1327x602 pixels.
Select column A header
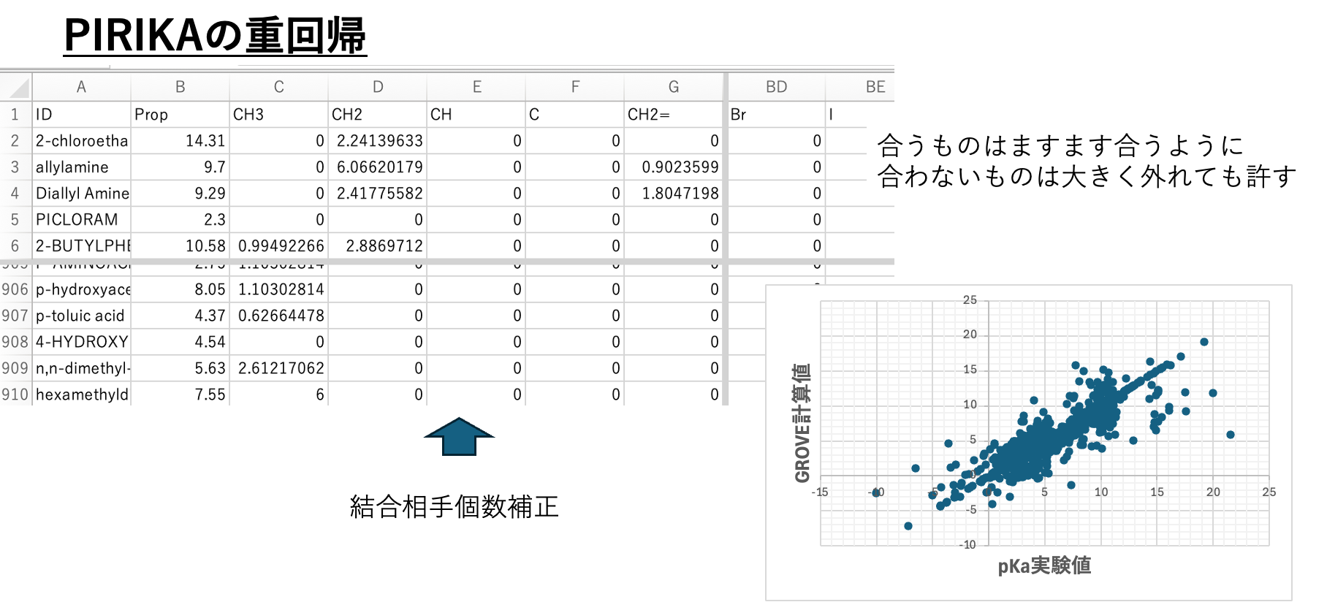(81, 87)
